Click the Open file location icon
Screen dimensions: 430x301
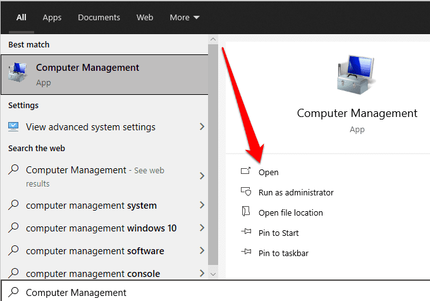point(246,212)
